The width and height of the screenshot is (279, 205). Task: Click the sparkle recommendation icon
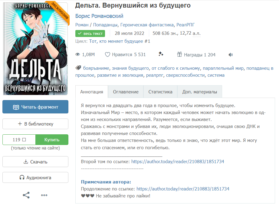(x=161, y=54)
